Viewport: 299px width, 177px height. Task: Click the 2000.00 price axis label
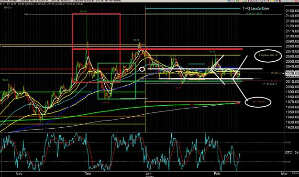292,87
